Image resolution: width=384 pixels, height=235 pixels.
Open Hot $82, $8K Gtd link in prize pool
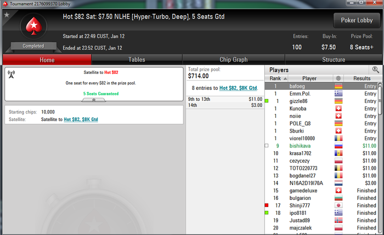point(238,88)
